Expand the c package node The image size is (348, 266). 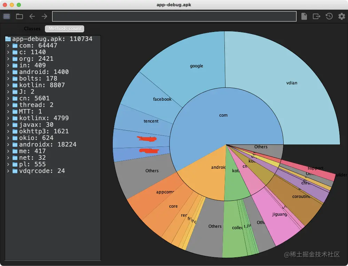click(x=8, y=52)
